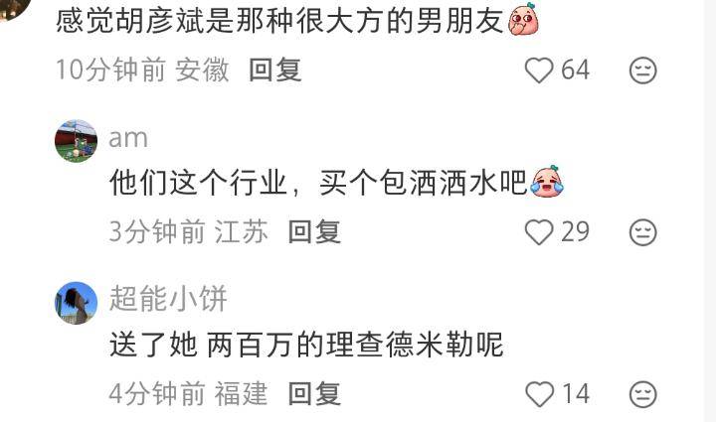The image size is (716, 422).
Task: Reply to the 10分钟前 安徽 comment
Action: (275, 70)
